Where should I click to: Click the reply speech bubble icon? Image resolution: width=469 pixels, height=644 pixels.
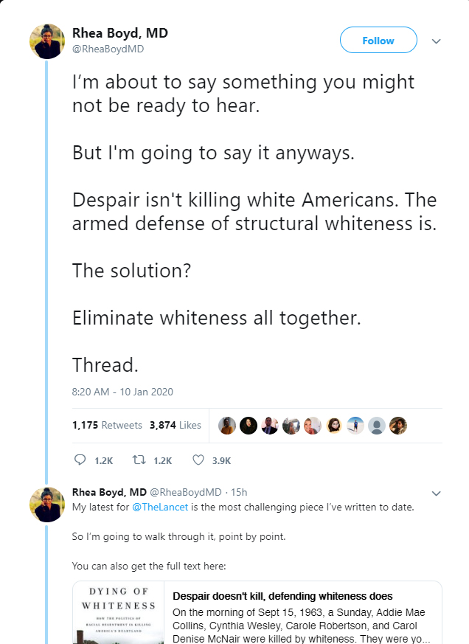click(x=80, y=460)
